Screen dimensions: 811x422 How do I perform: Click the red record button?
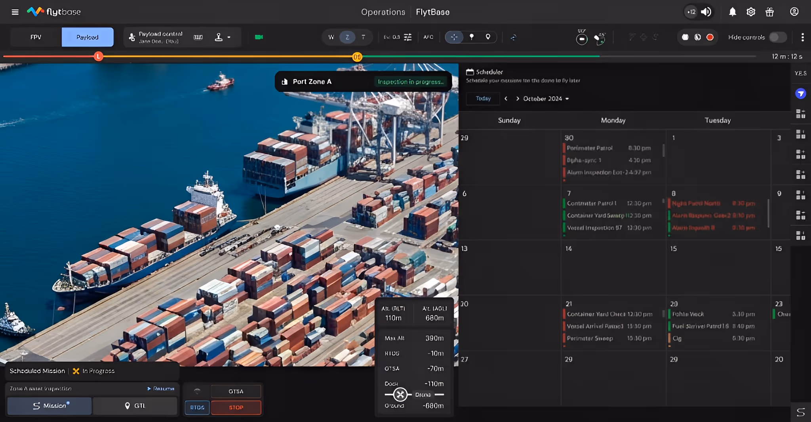point(710,37)
